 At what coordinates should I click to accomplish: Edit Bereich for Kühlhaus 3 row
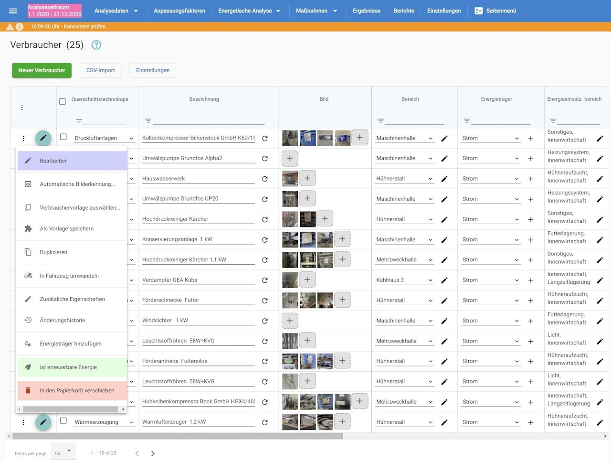(444, 280)
